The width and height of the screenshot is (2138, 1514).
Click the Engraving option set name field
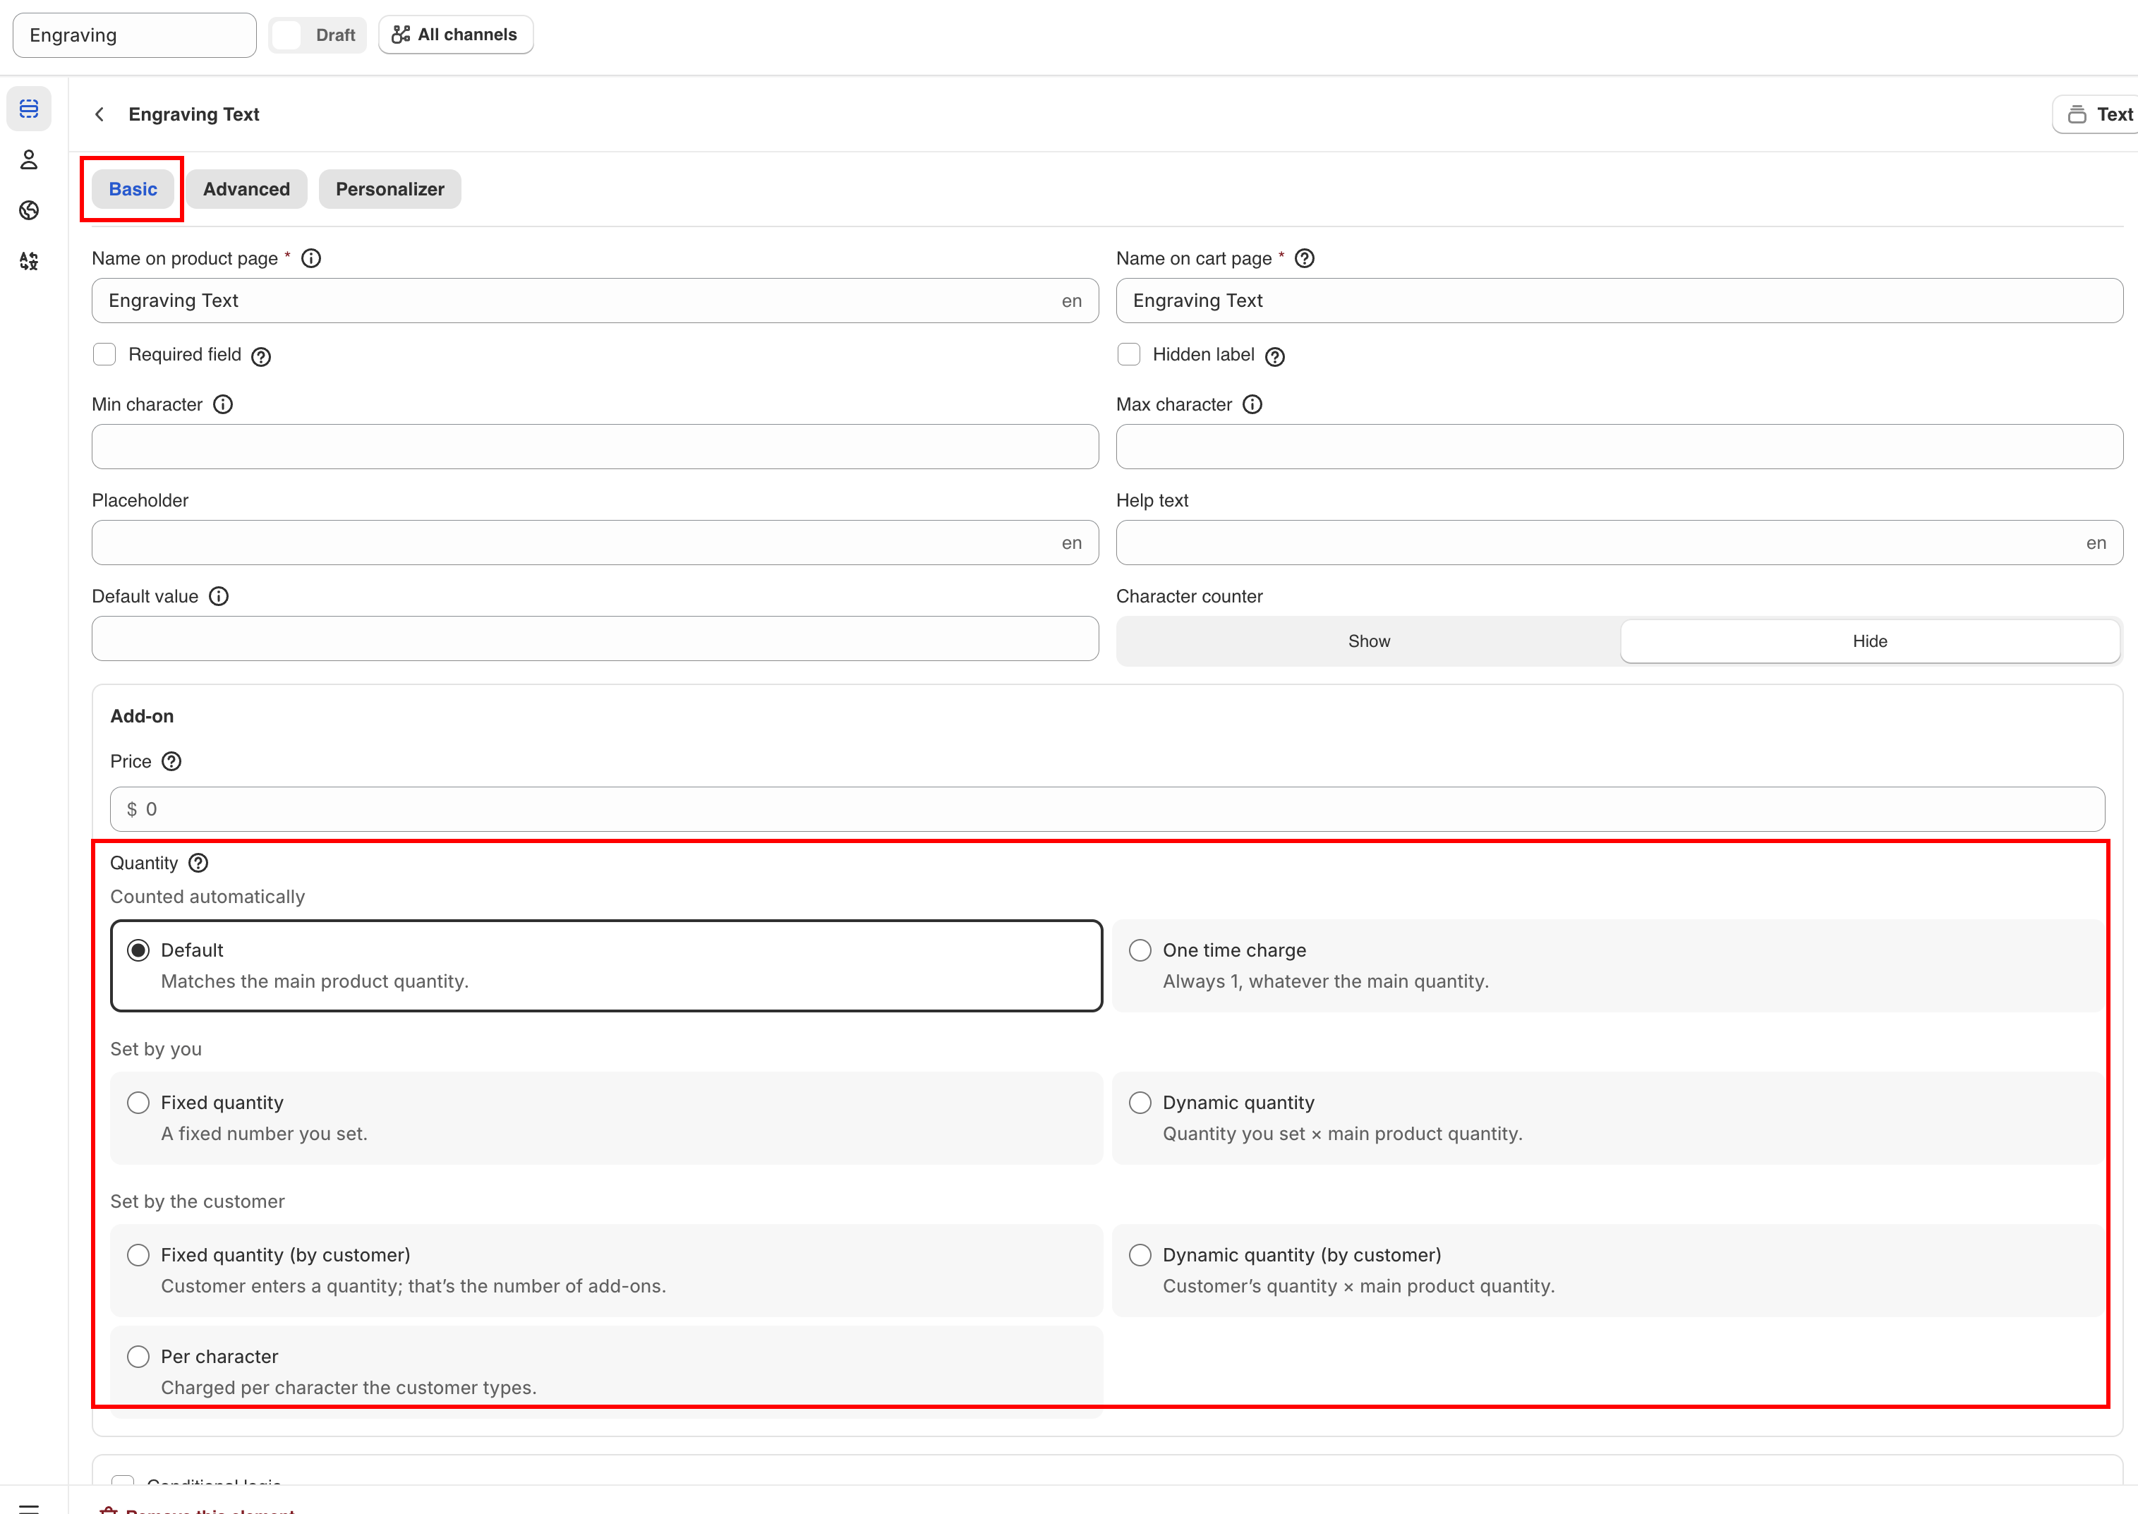point(134,35)
